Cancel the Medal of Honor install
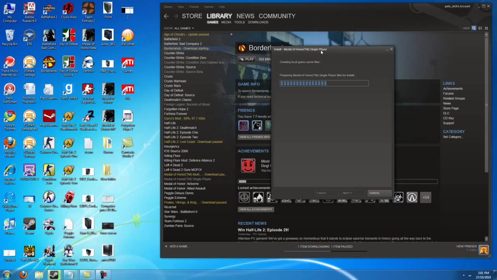The width and height of the screenshot is (497, 280). point(379,193)
